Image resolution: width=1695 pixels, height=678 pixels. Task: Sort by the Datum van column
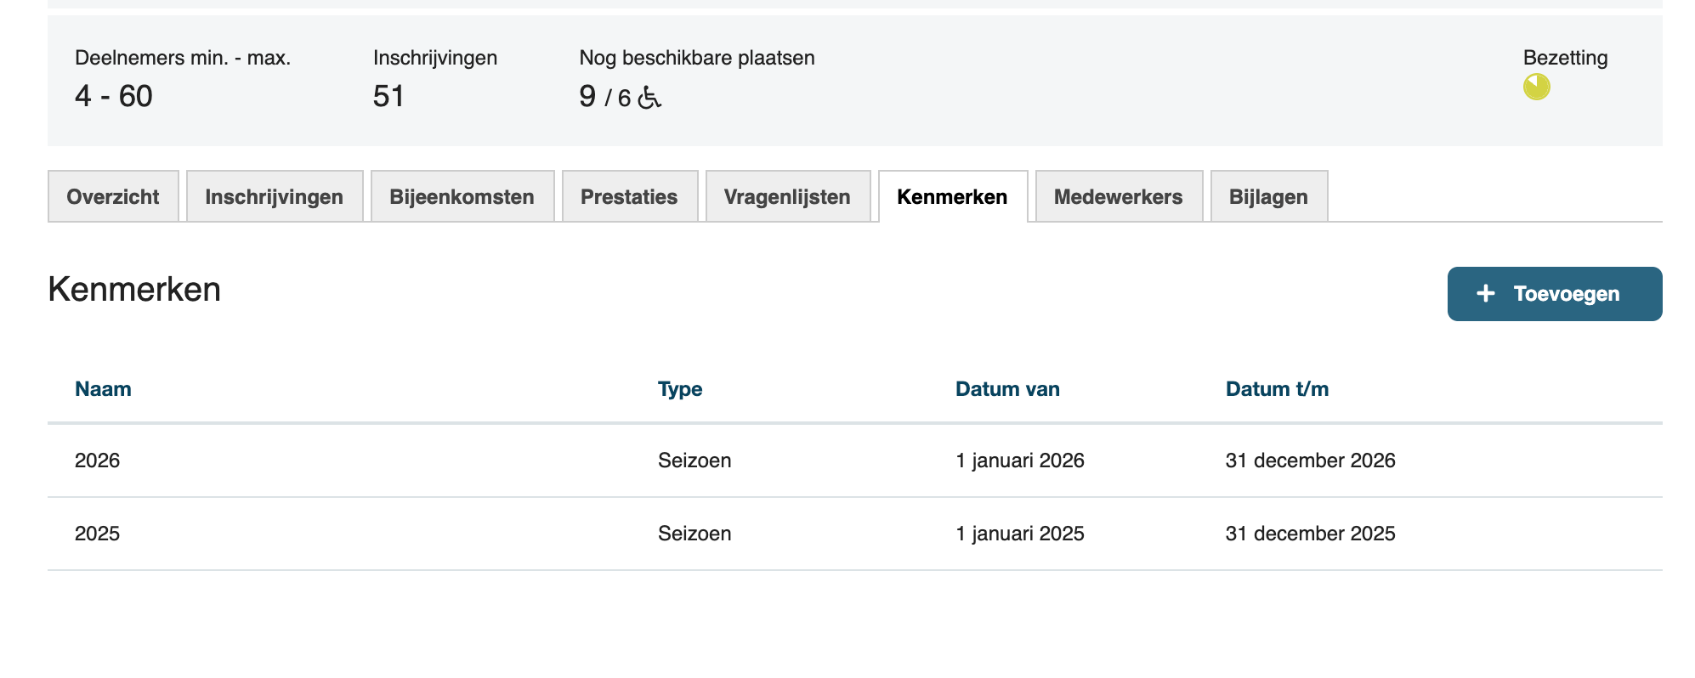[x=1007, y=389]
